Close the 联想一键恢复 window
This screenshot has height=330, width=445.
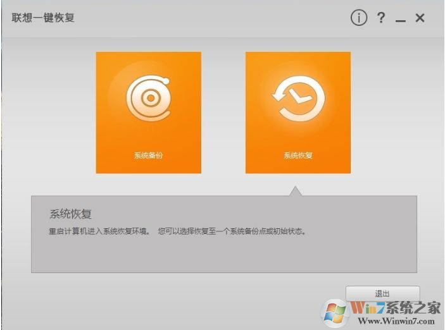[x=420, y=18]
